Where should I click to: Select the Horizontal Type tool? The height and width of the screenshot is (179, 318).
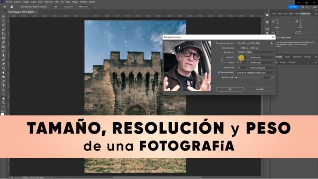pos(3,85)
